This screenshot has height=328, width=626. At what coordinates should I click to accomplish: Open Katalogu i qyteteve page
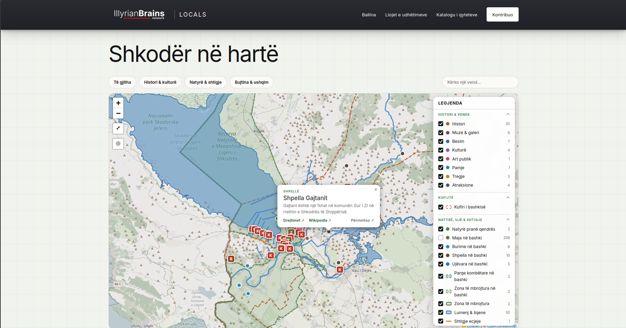coord(457,15)
